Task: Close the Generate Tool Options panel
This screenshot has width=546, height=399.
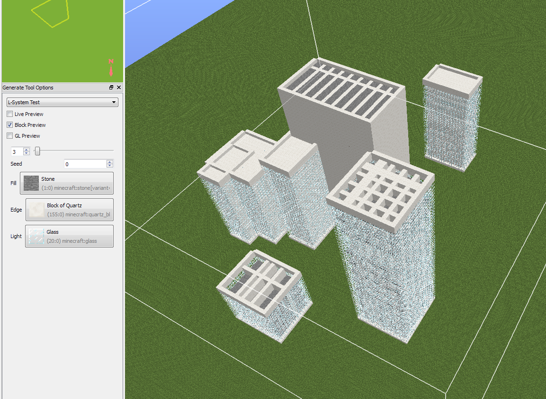Action: tap(119, 88)
